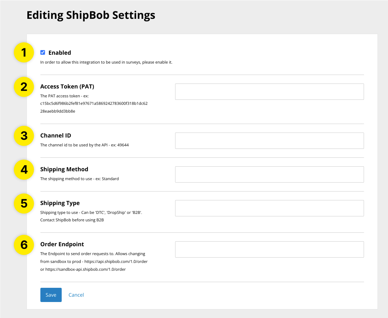388x318 pixels.
Task: Click the Save button
Action: point(51,295)
